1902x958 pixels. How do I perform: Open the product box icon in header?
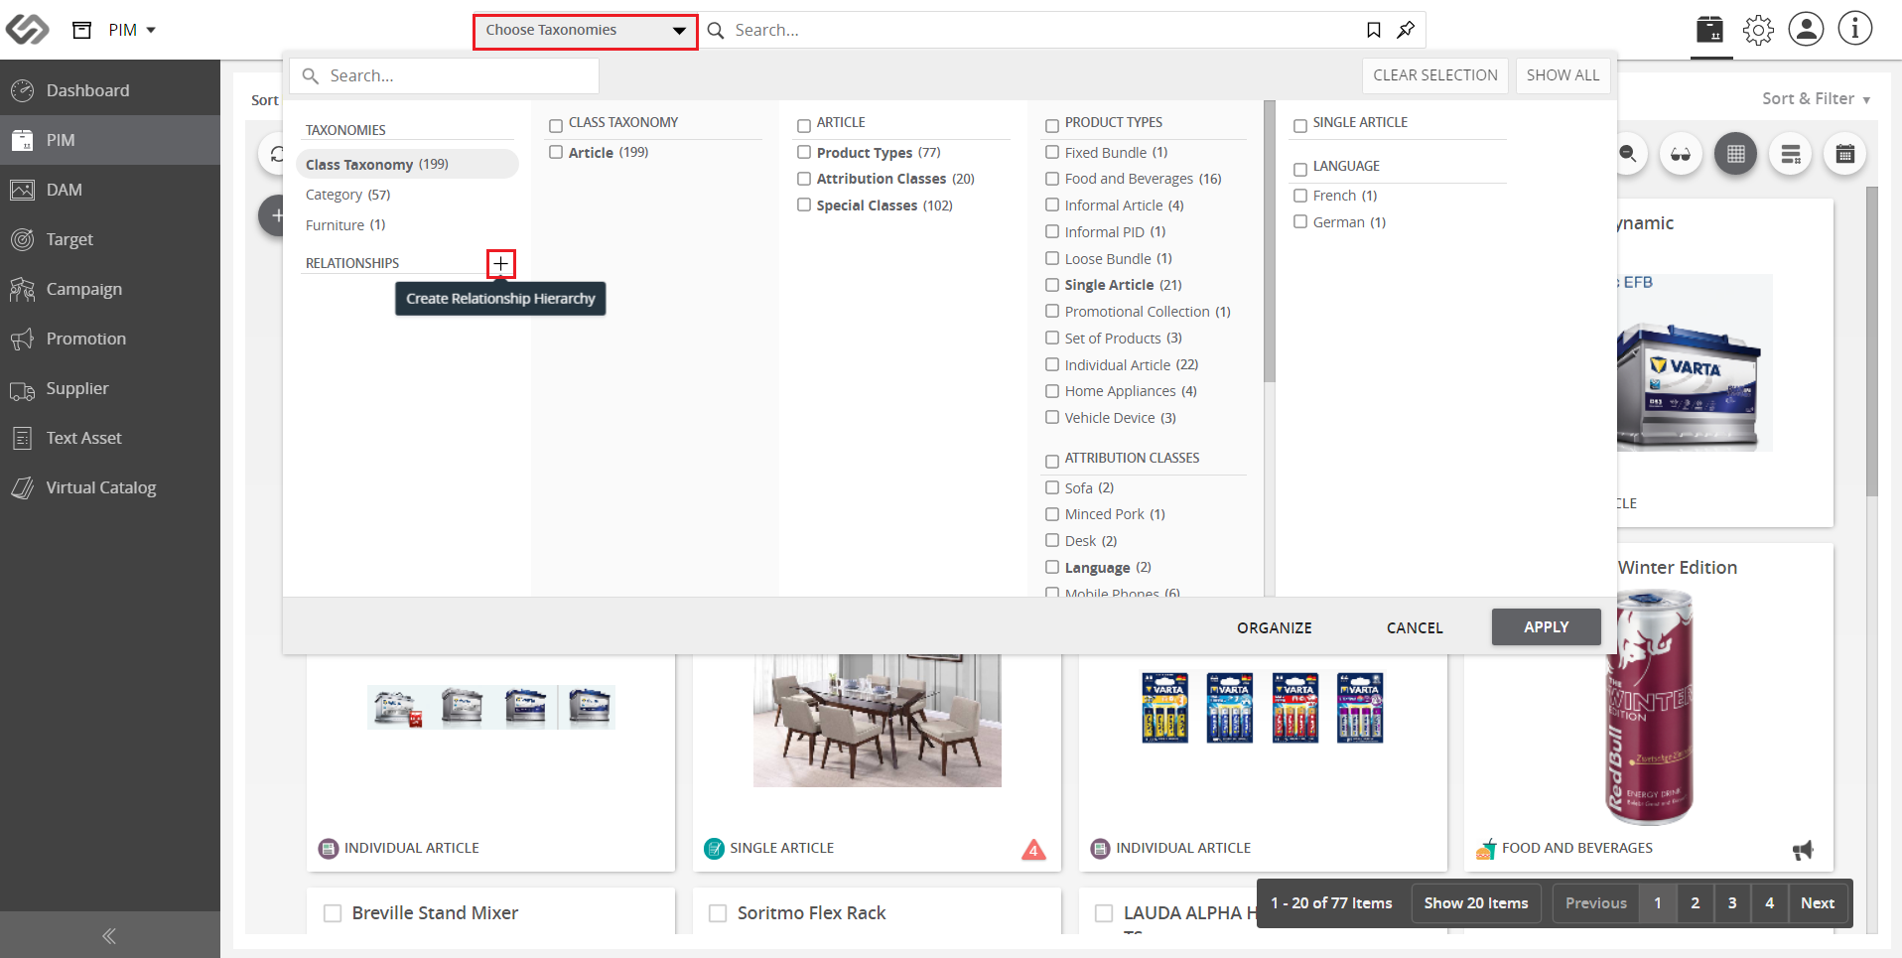[1710, 30]
